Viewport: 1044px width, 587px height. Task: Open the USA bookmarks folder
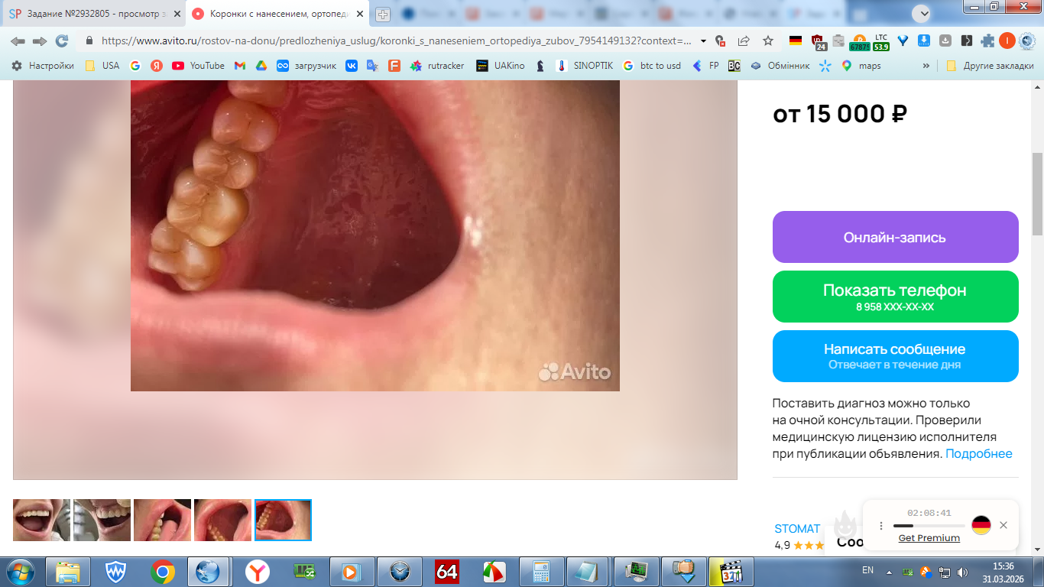[102, 66]
